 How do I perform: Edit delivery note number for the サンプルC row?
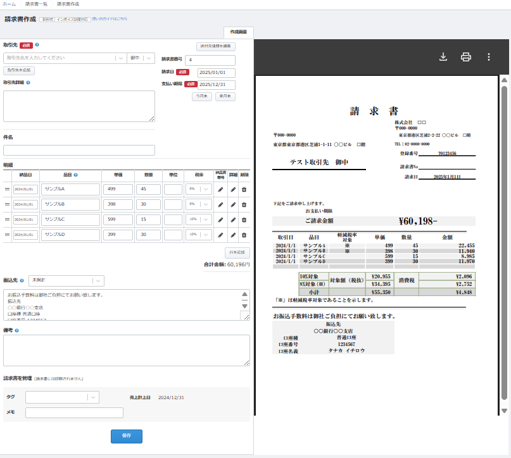point(220,220)
